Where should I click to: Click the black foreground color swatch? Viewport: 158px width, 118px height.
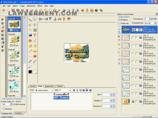[30, 72]
